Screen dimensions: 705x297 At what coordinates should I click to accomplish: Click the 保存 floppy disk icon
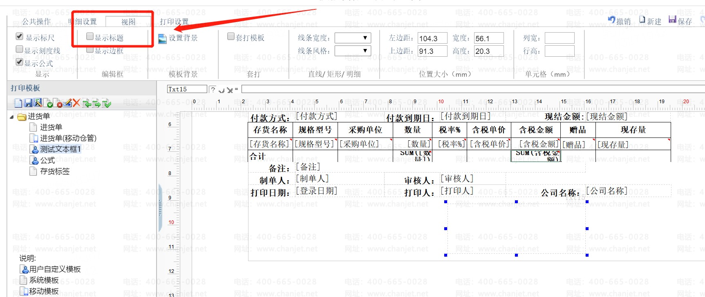point(673,20)
